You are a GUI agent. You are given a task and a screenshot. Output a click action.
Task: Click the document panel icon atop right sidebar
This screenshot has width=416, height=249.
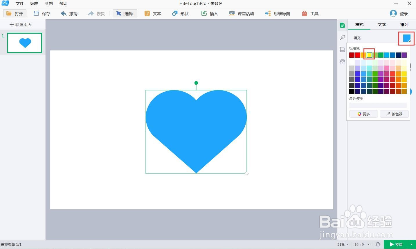(342, 25)
